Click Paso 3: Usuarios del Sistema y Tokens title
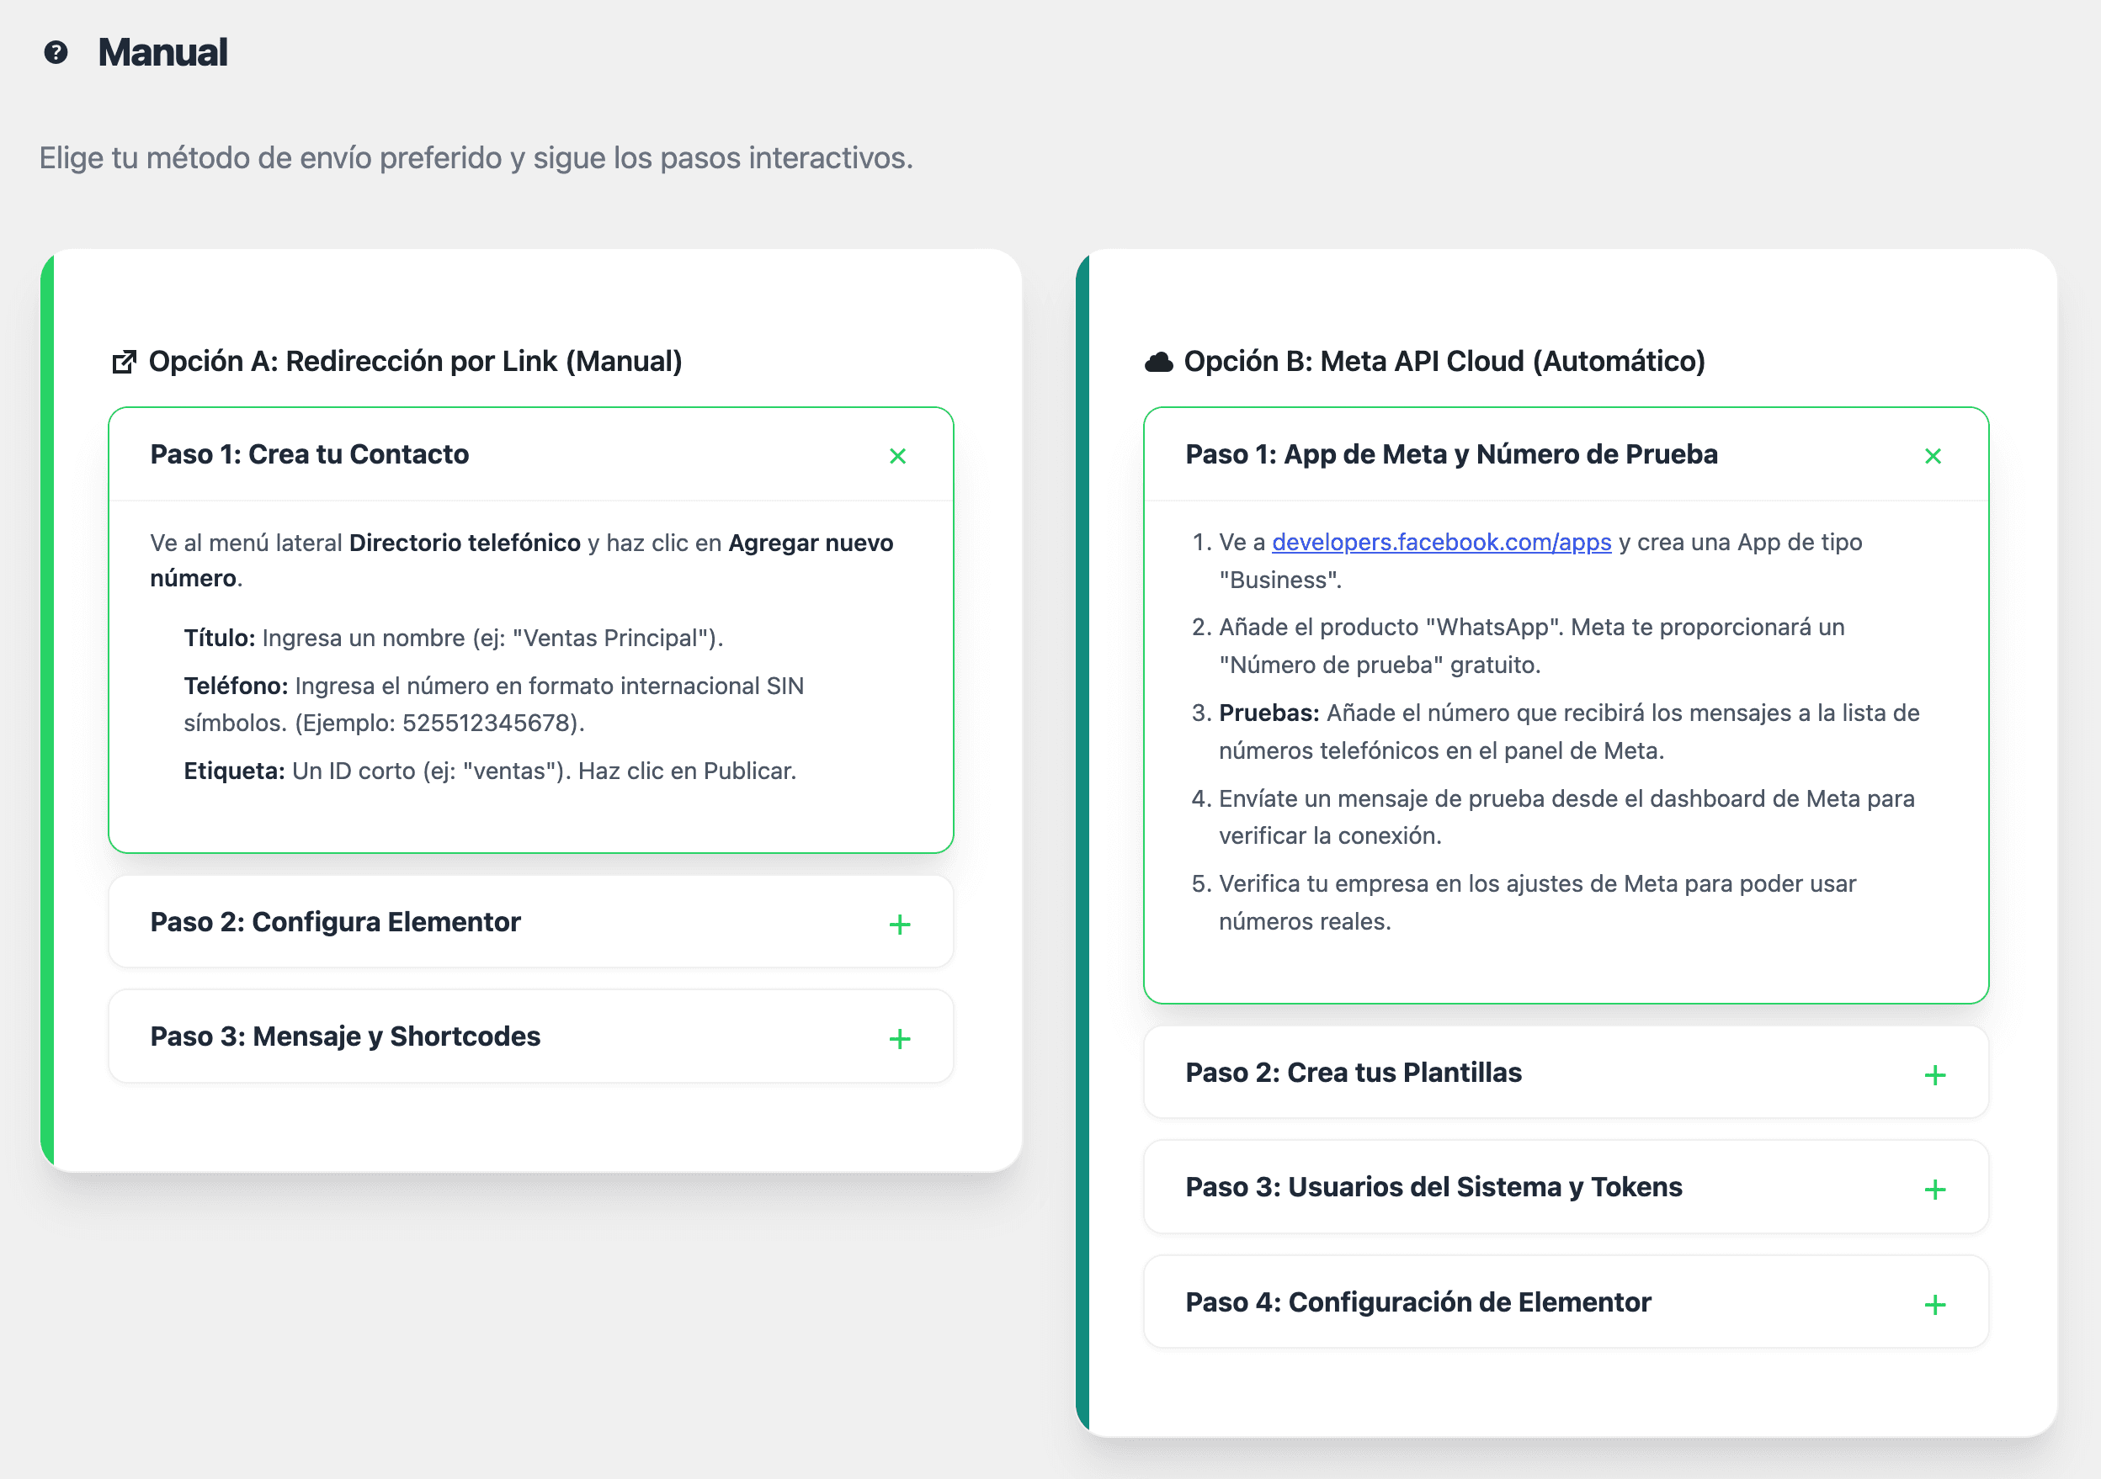Viewport: 2101px width, 1479px height. click(x=1433, y=1187)
